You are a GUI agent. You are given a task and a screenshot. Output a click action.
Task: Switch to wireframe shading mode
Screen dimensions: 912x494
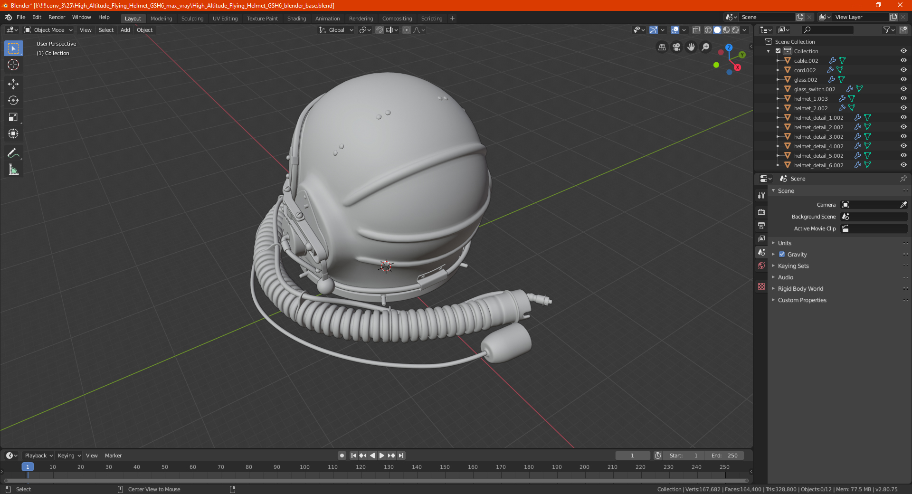pyautogui.click(x=708, y=30)
